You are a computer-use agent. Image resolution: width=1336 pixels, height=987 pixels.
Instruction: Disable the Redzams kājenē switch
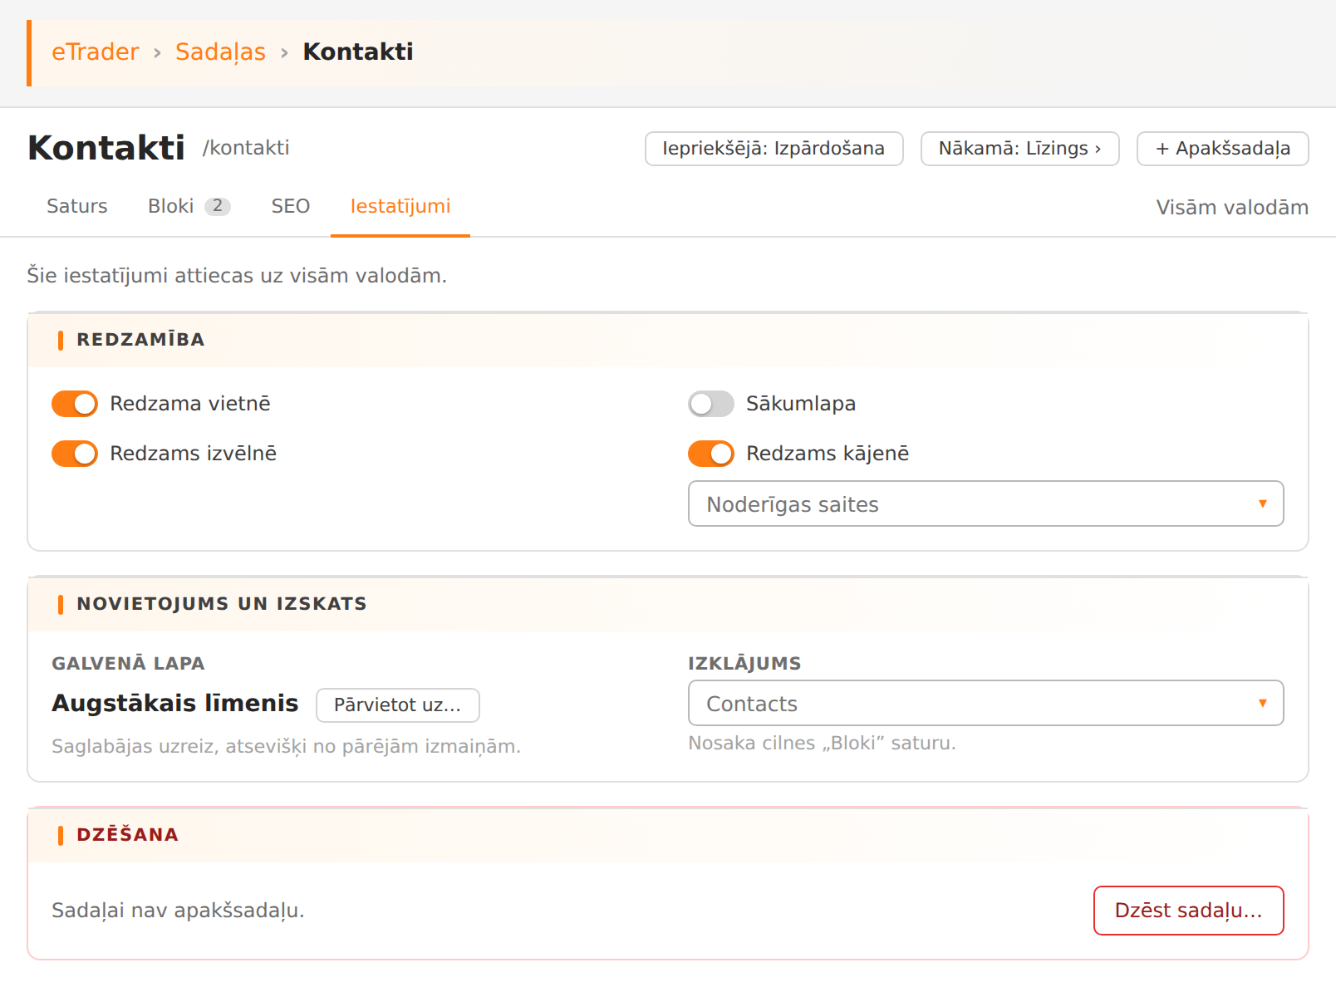(711, 454)
